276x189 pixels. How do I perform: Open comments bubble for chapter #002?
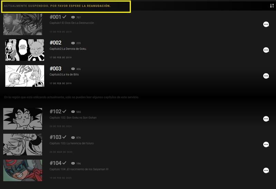click(x=266, y=50)
